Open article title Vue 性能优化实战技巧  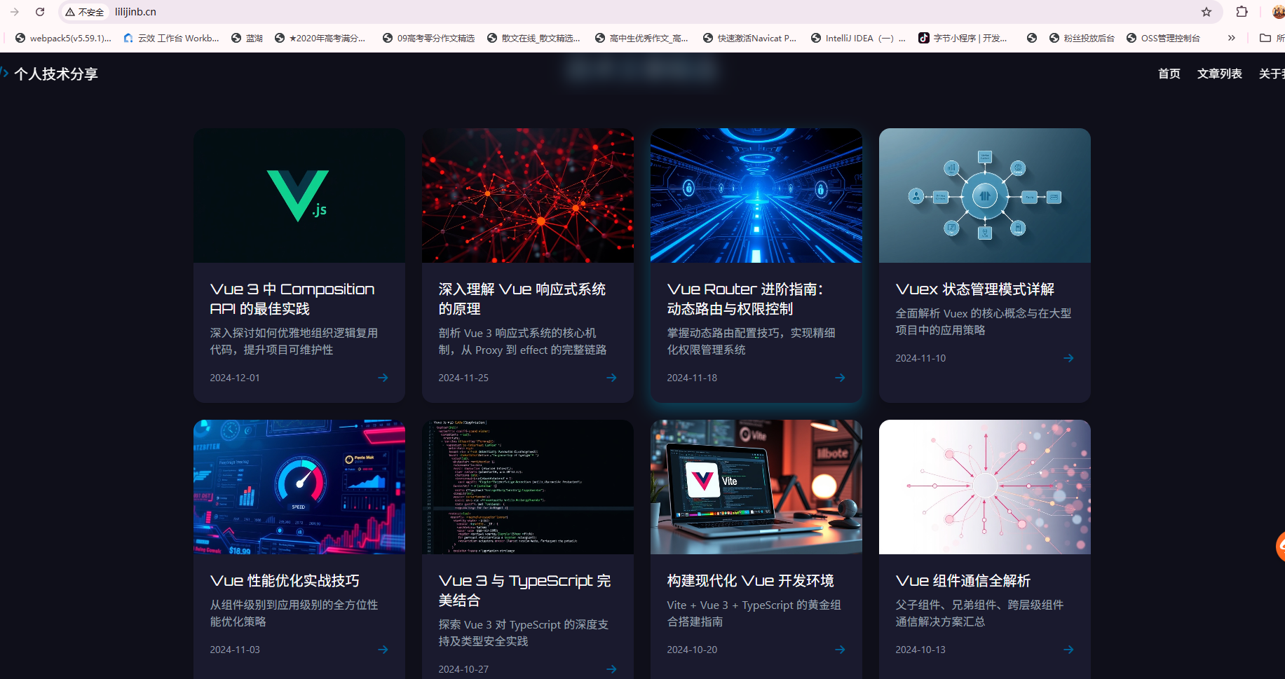tap(285, 581)
